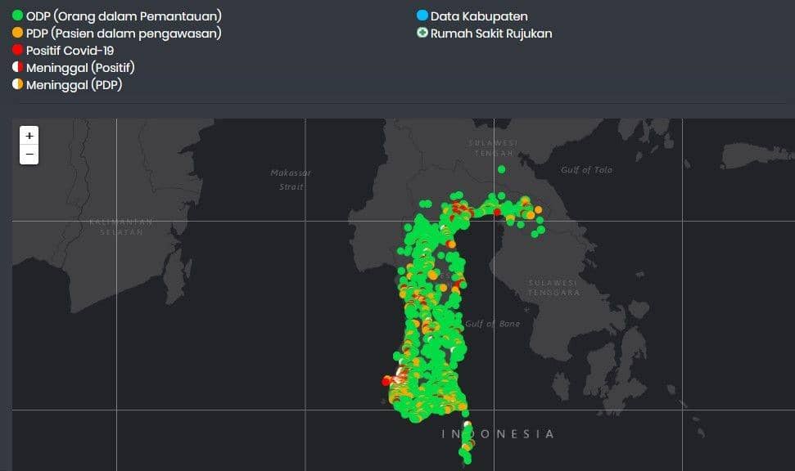Screen dimensions: 795x471
Task: Select the red Positif Covid-19 legend dot
Action: pos(17,51)
